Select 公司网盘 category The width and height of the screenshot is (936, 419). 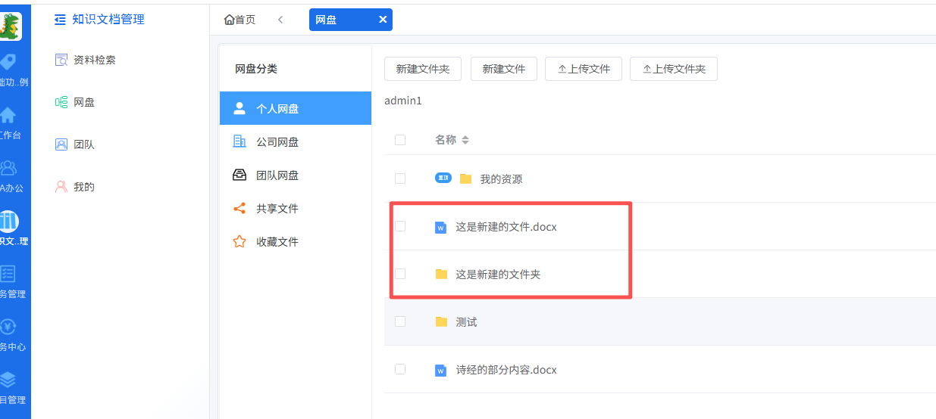(296, 141)
